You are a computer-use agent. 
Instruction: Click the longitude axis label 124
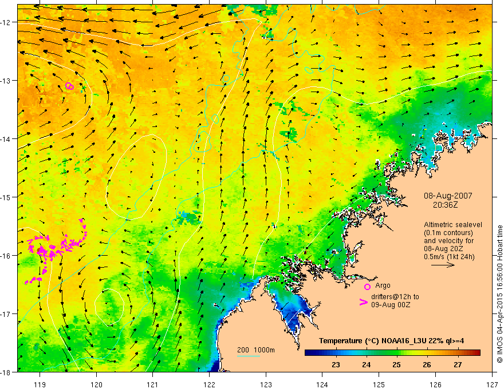pyautogui.click(x=322, y=384)
